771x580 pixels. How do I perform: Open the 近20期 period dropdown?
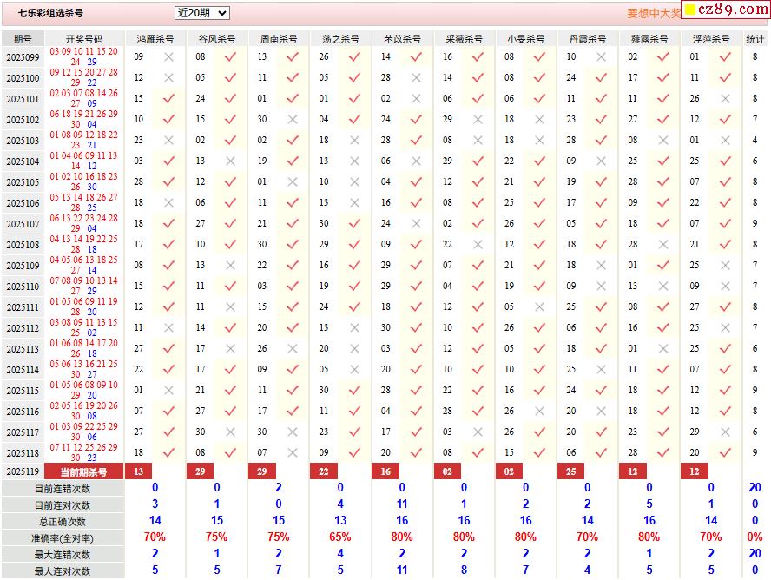coord(201,13)
